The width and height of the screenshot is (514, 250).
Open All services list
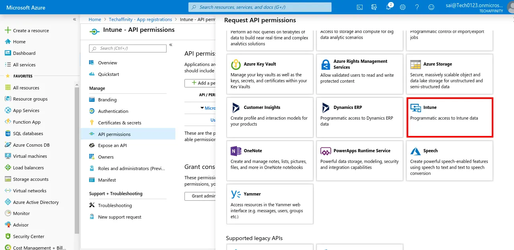tap(20, 65)
